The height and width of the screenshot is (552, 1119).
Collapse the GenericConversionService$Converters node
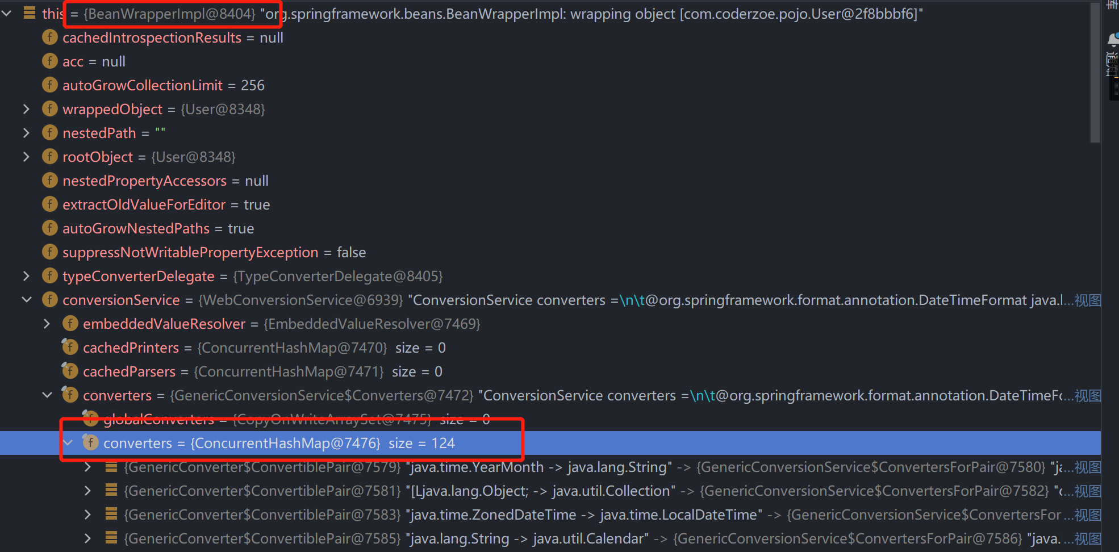pos(47,395)
